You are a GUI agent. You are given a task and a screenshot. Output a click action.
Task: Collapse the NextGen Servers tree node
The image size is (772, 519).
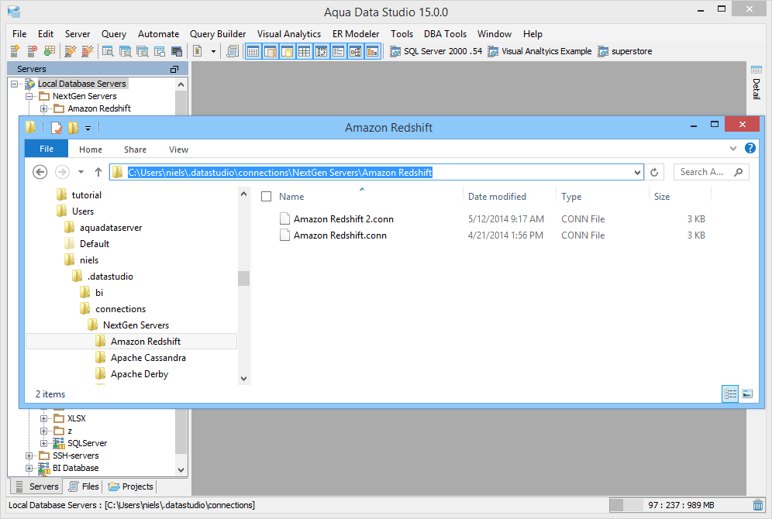29,96
